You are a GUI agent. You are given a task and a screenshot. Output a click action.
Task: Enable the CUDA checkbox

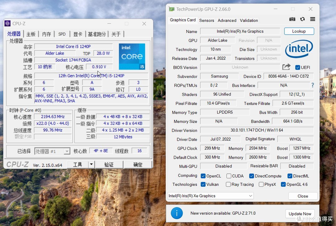229,176
